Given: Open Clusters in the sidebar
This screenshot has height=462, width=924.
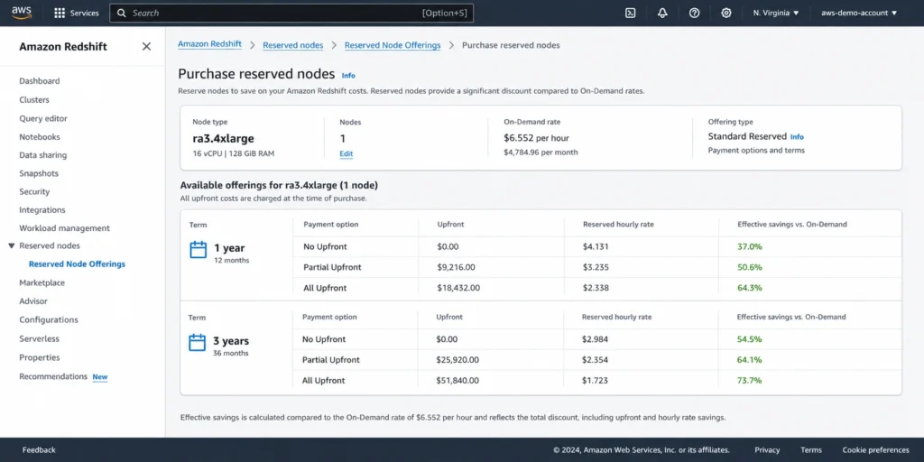Looking at the screenshot, I should tap(34, 100).
